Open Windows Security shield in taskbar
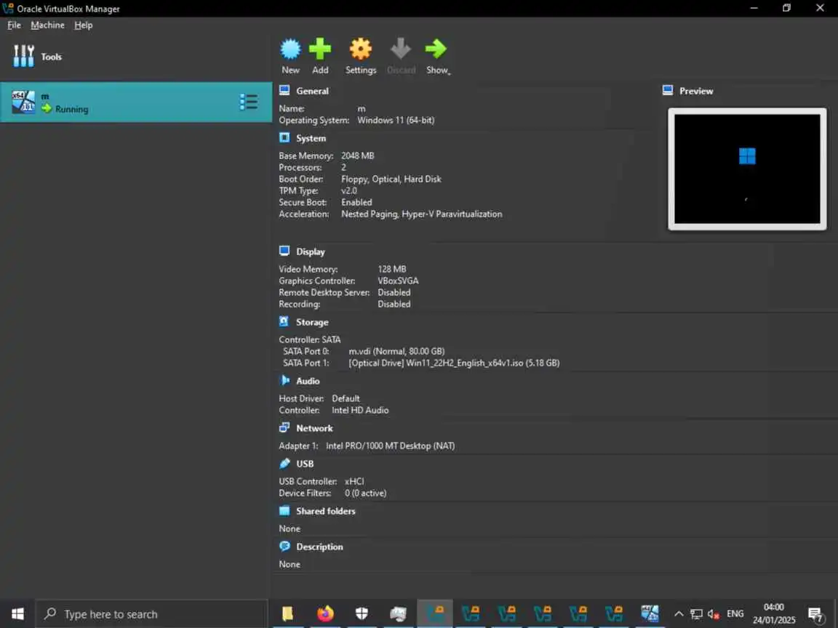The height and width of the screenshot is (628, 838). click(362, 613)
